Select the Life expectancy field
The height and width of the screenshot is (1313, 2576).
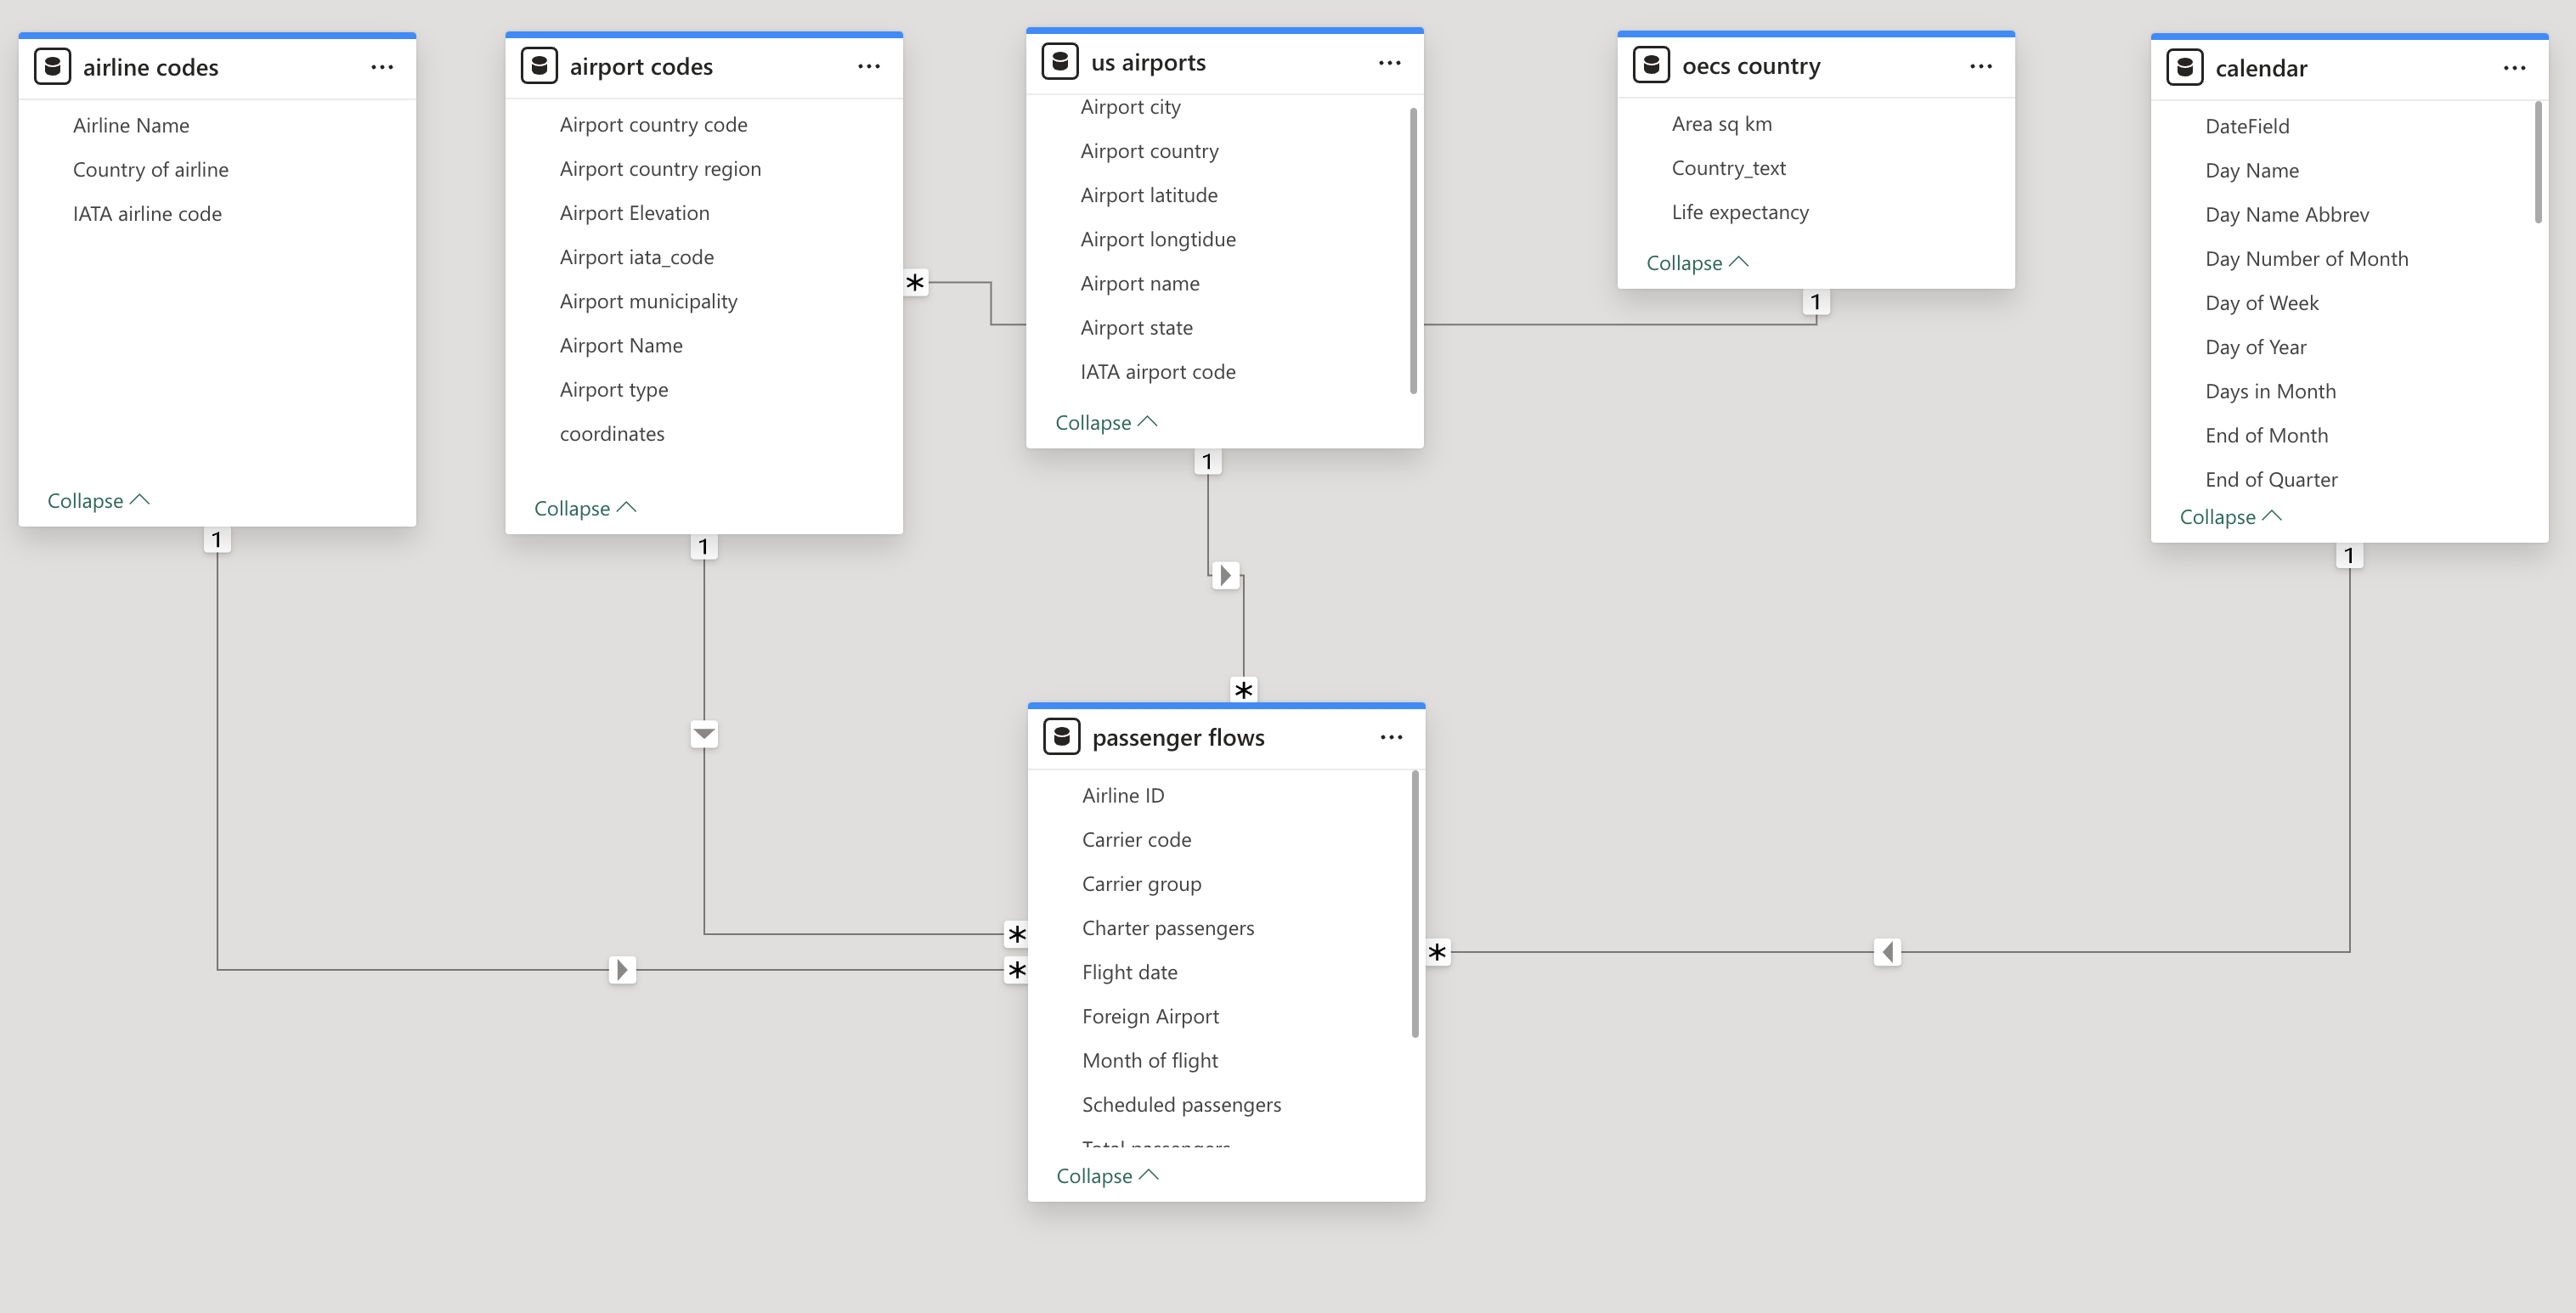click(1739, 212)
